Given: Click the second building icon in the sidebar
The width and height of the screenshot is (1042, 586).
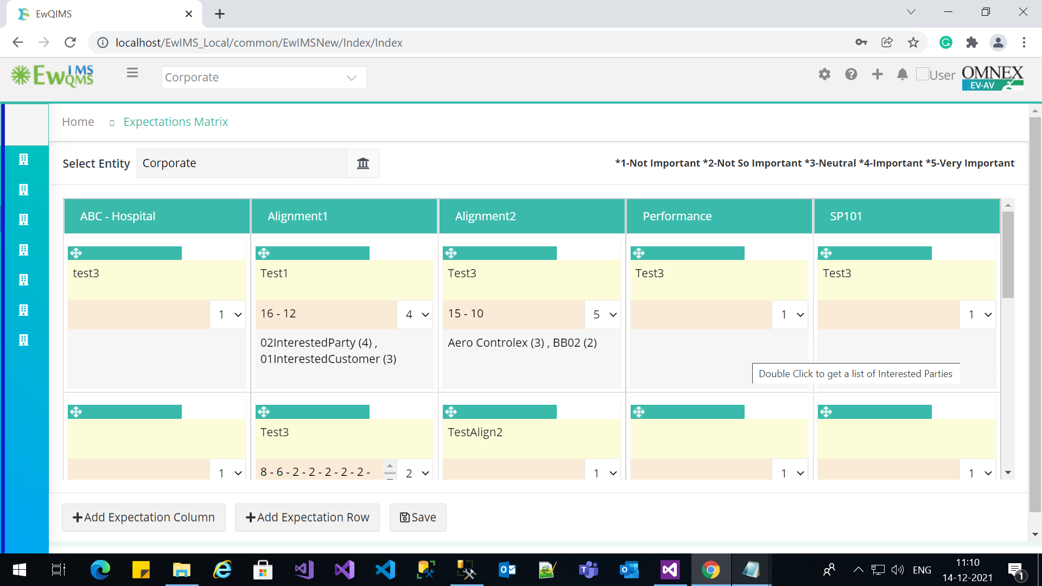Looking at the screenshot, I should click(x=23, y=189).
